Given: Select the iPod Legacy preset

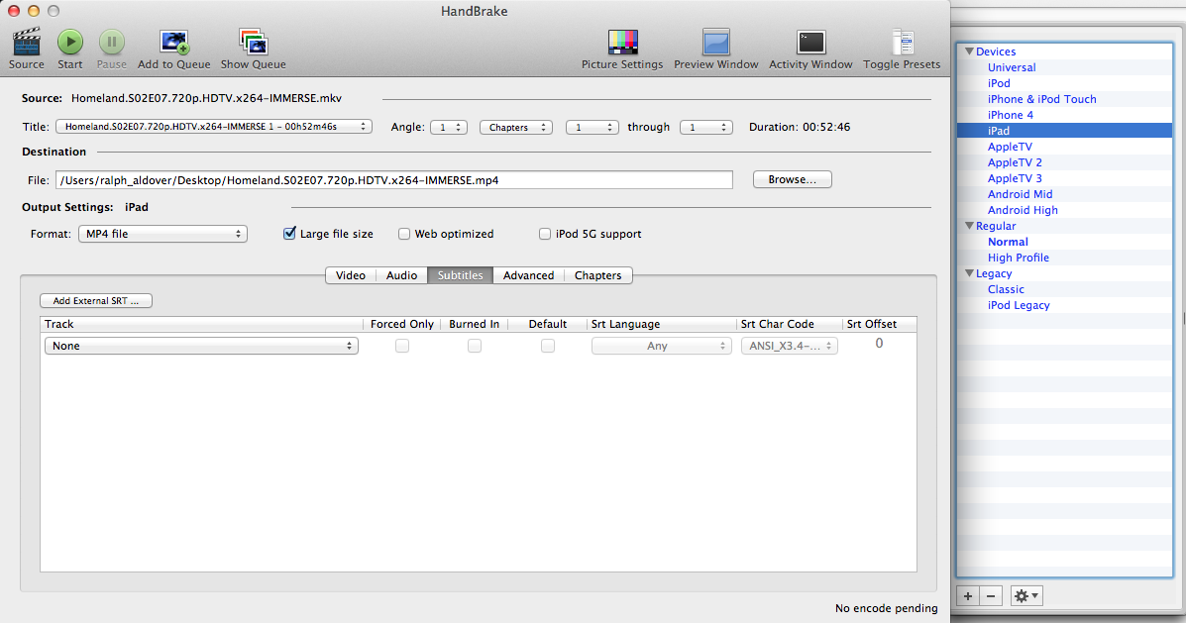Looking at the screenshot, I should click(x=1019, y=305).
